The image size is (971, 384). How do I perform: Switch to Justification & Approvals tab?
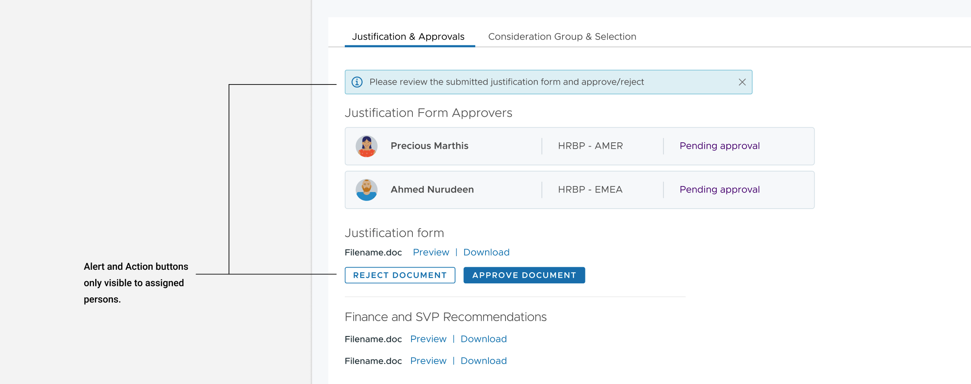(x=408, y=37)
